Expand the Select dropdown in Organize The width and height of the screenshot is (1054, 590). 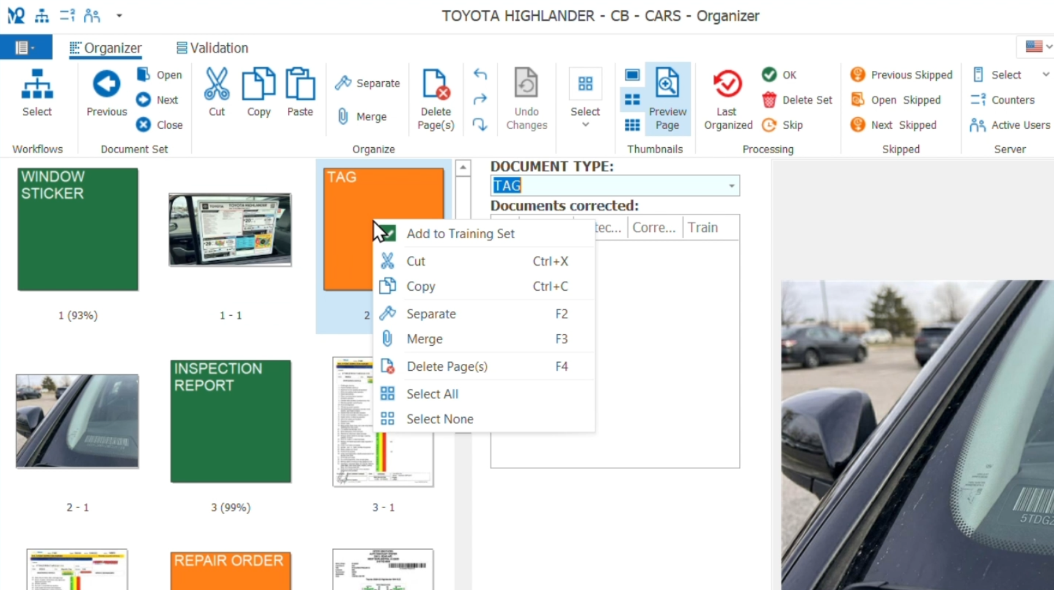585,99
